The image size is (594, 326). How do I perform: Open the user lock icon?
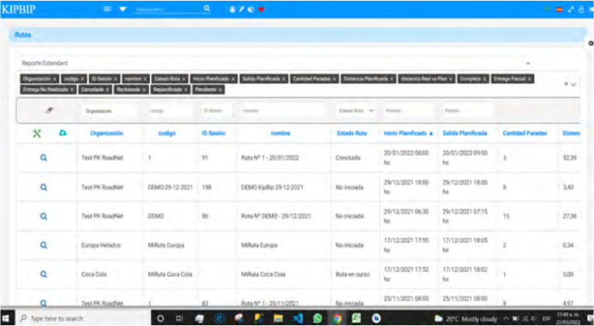(x=581, y=10)
